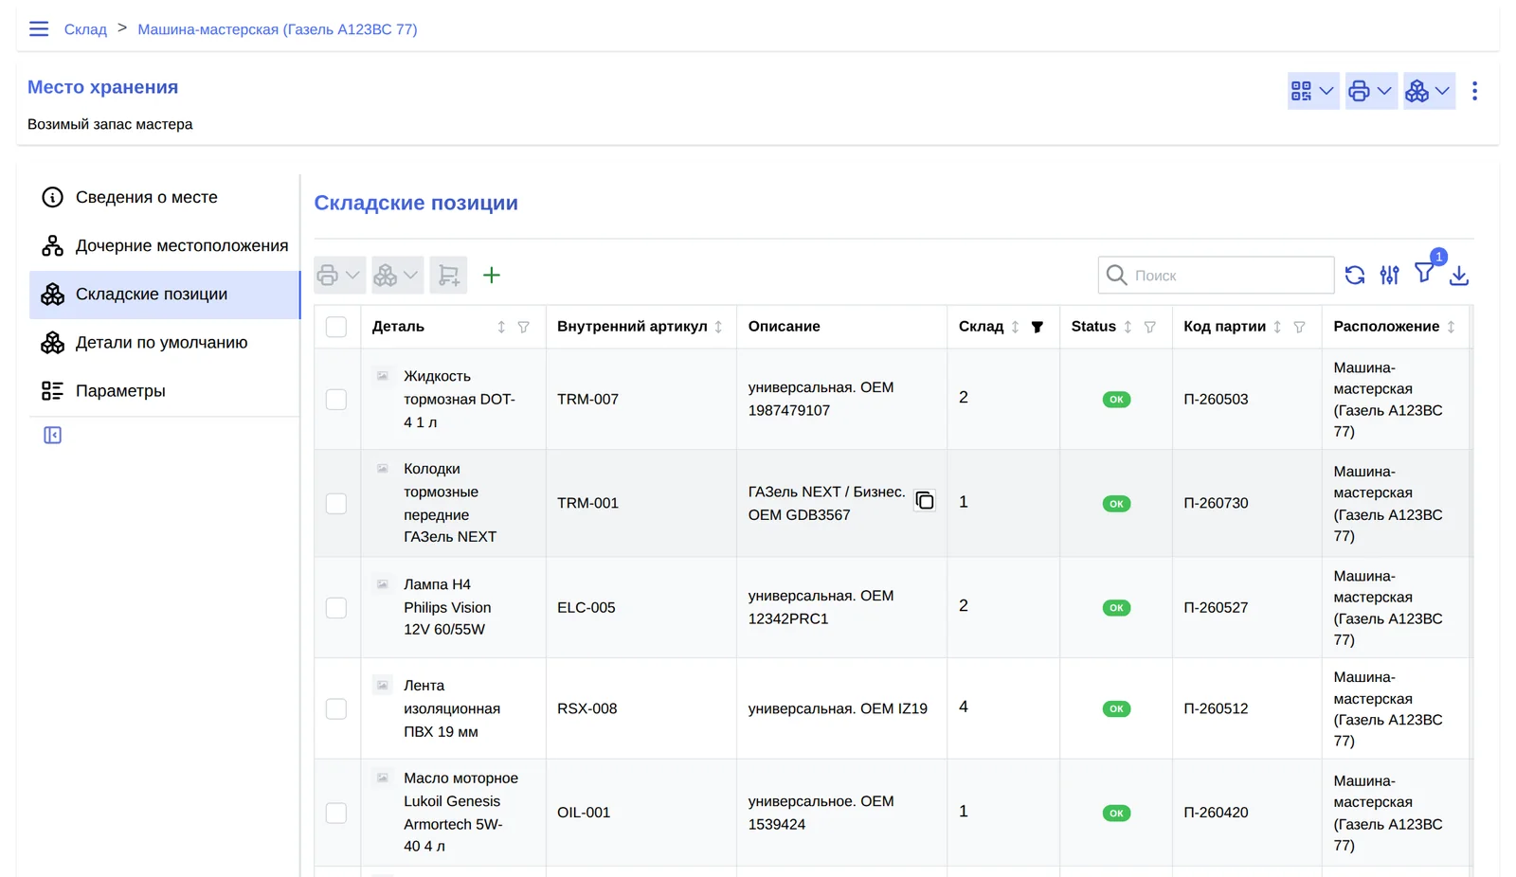Toggle the select-all rows checkbox

pyautogui.click(x=336, y=327)
